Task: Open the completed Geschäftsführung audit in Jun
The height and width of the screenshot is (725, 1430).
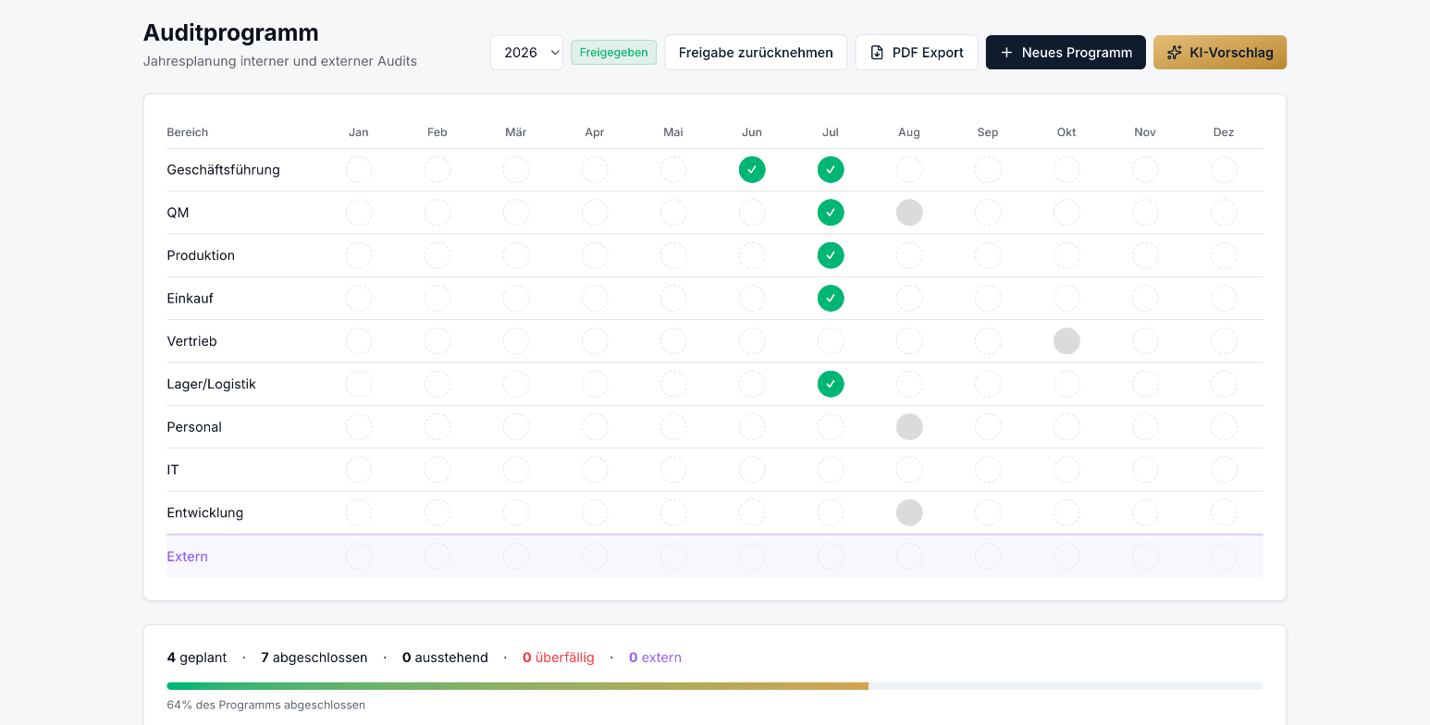Action: 752,170
